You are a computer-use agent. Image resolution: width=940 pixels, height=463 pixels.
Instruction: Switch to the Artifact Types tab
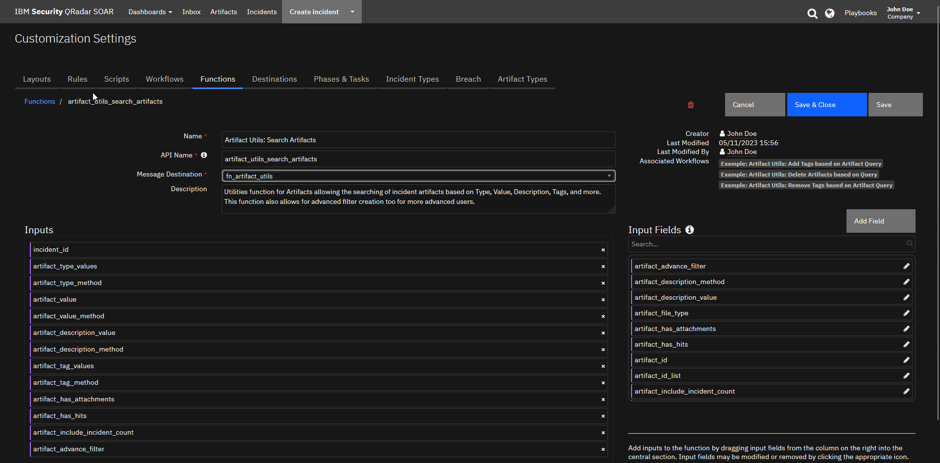click(522, 79)
